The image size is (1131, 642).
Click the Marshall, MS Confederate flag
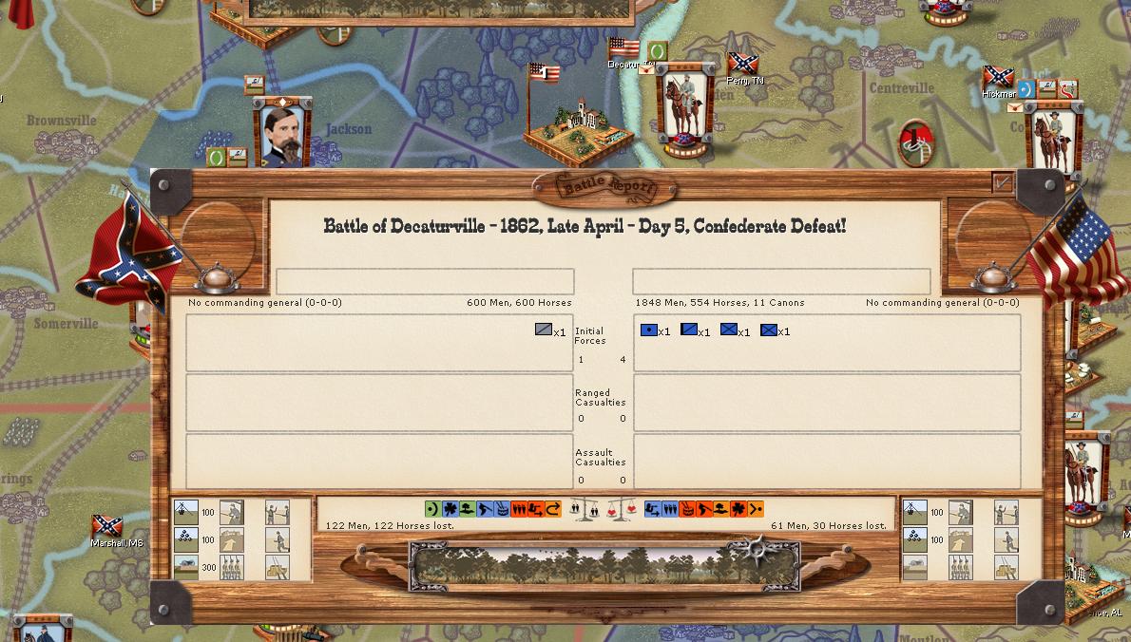[x=106, y=526]
